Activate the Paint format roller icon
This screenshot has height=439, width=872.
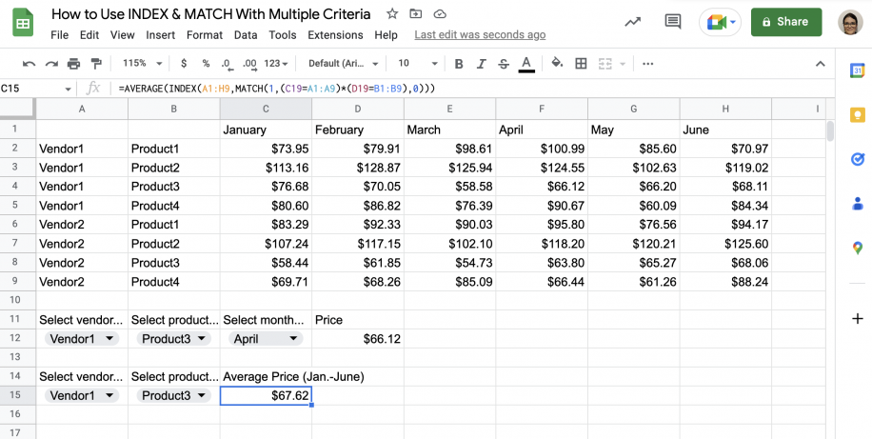point(96,64)
